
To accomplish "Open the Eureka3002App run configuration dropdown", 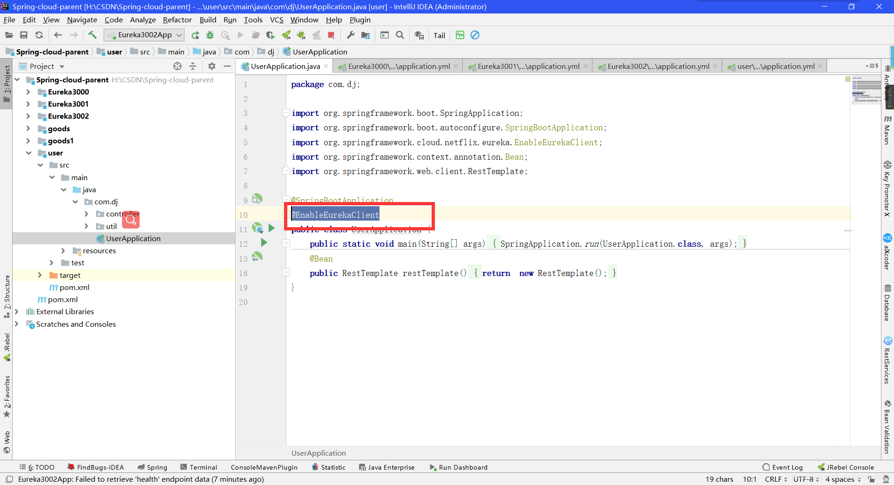I will pyautogui.click(x=144, y=35).
